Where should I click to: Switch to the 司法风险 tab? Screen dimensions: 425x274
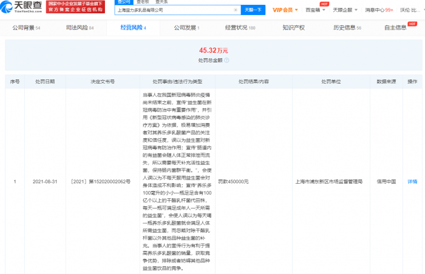coord(79,28)
